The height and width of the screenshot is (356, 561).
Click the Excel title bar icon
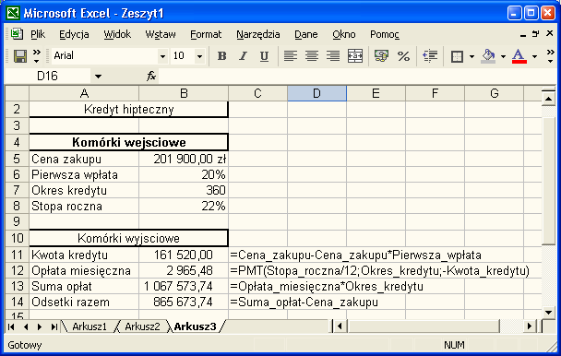pos(13,13)
